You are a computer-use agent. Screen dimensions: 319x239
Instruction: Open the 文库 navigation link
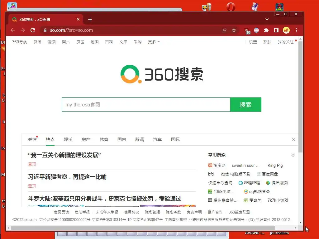[x=123, y=42]
